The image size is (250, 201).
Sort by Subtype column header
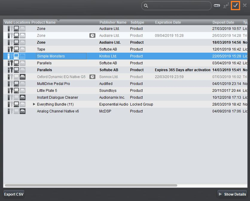137,22
